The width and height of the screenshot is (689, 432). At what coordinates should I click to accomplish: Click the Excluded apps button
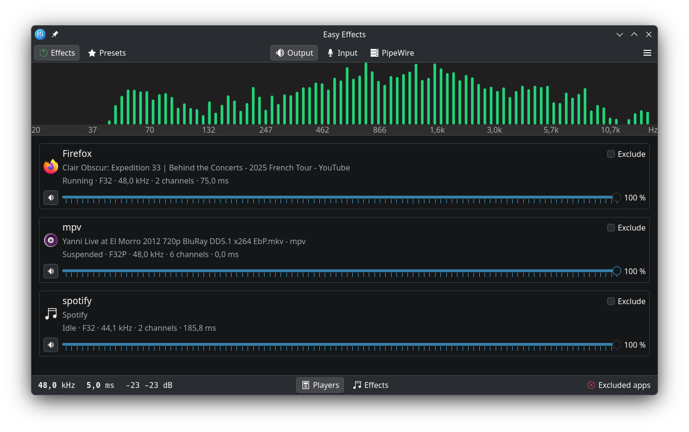click(619, 385)
